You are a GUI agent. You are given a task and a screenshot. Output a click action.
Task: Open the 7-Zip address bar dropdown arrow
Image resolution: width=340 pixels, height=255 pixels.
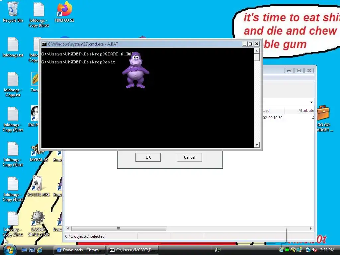point(311,102)
